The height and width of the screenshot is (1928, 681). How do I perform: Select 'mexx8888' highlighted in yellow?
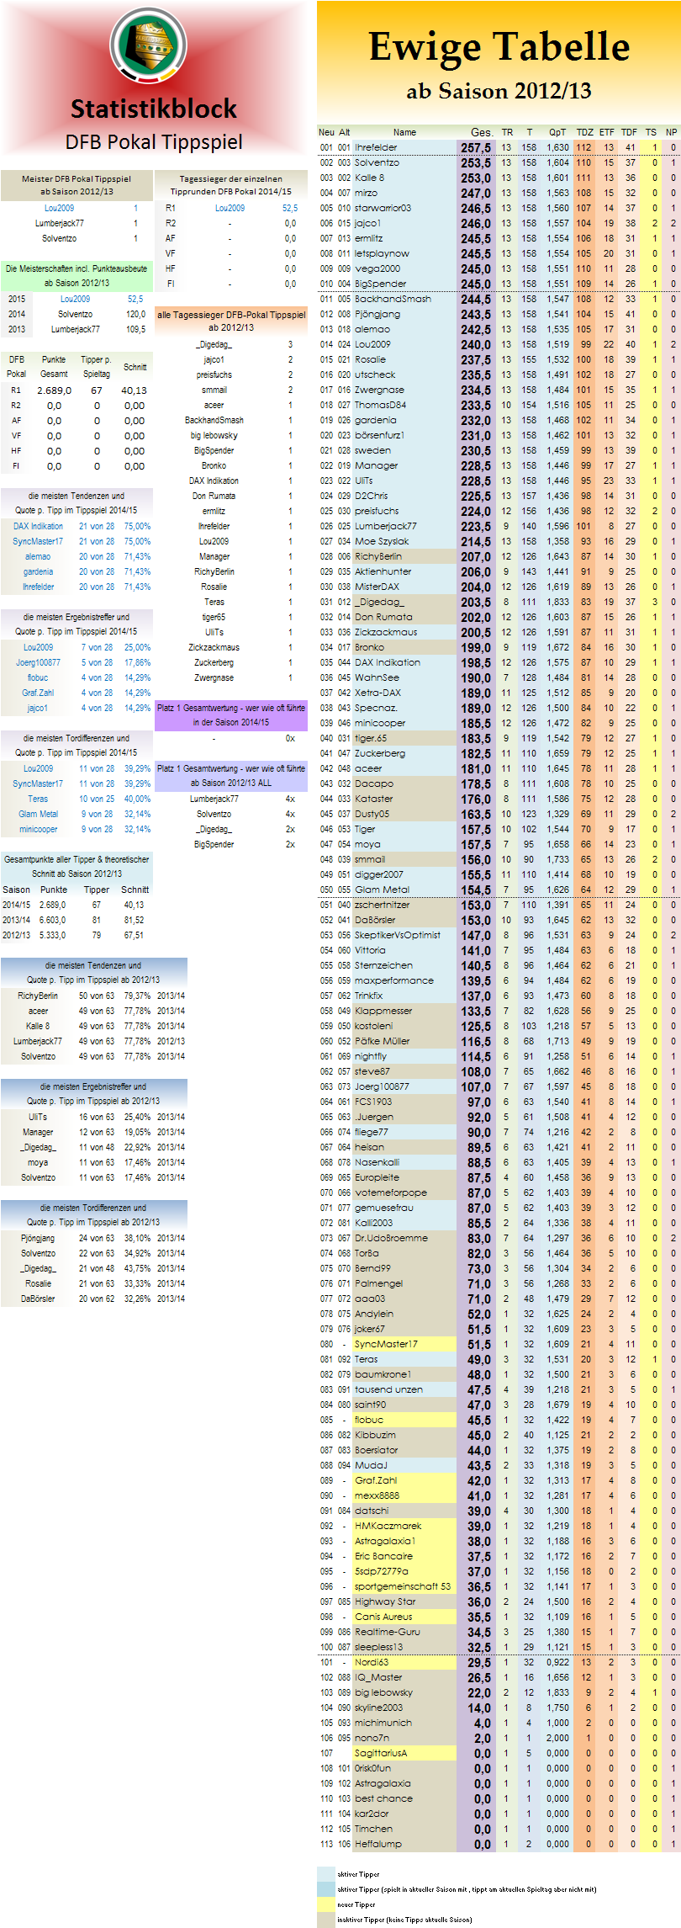point(377,1495)
